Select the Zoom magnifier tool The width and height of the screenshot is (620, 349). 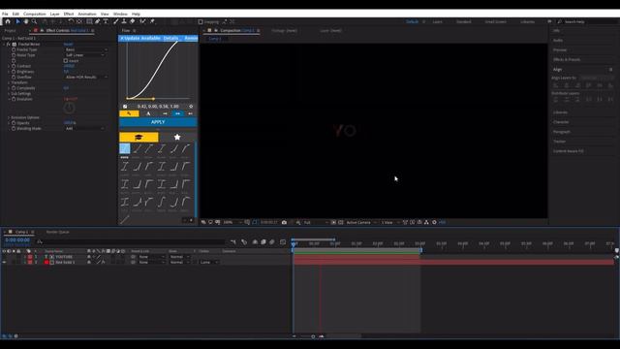[x=35, y=21]
